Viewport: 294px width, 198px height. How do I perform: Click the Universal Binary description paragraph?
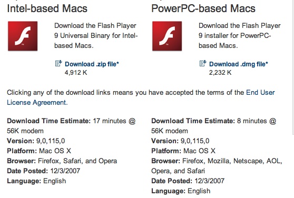[x=96, y=36]
